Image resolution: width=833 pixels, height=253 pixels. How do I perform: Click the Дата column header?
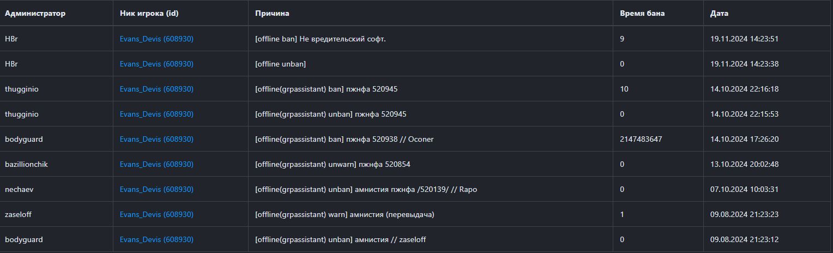[719, 13]
